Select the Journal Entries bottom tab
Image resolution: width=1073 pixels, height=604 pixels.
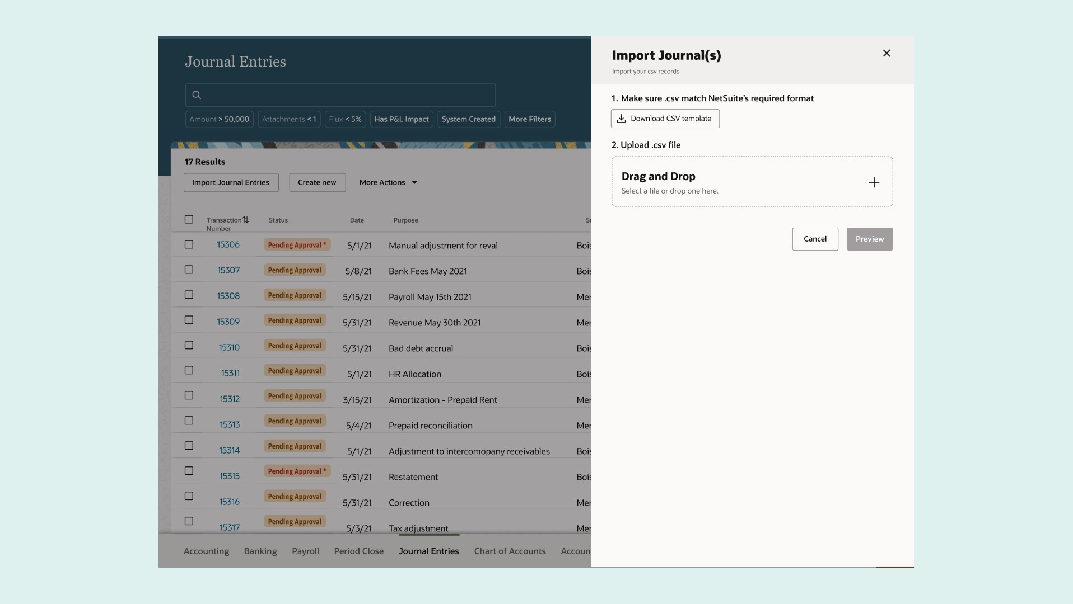(429, 551)
